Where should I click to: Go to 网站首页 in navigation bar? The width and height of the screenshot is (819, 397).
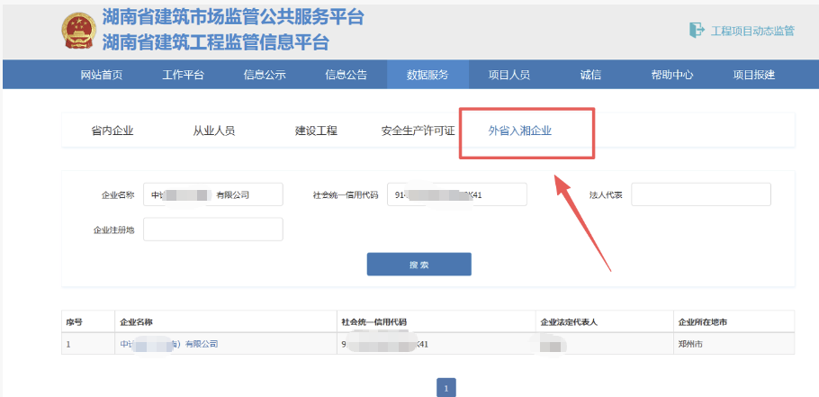[x=102, y=75]
